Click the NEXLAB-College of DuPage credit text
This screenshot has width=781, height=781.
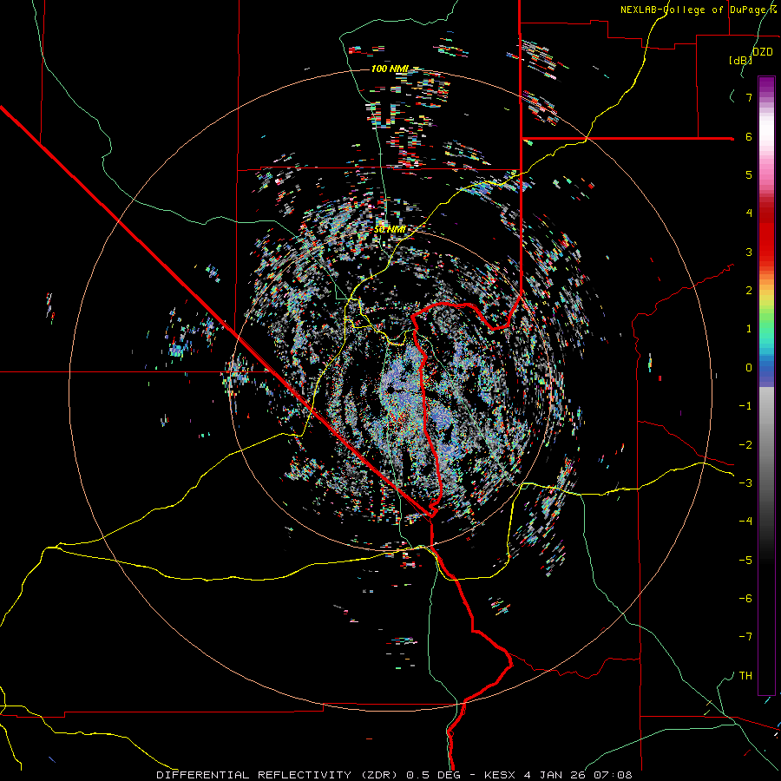click(699, 10)
